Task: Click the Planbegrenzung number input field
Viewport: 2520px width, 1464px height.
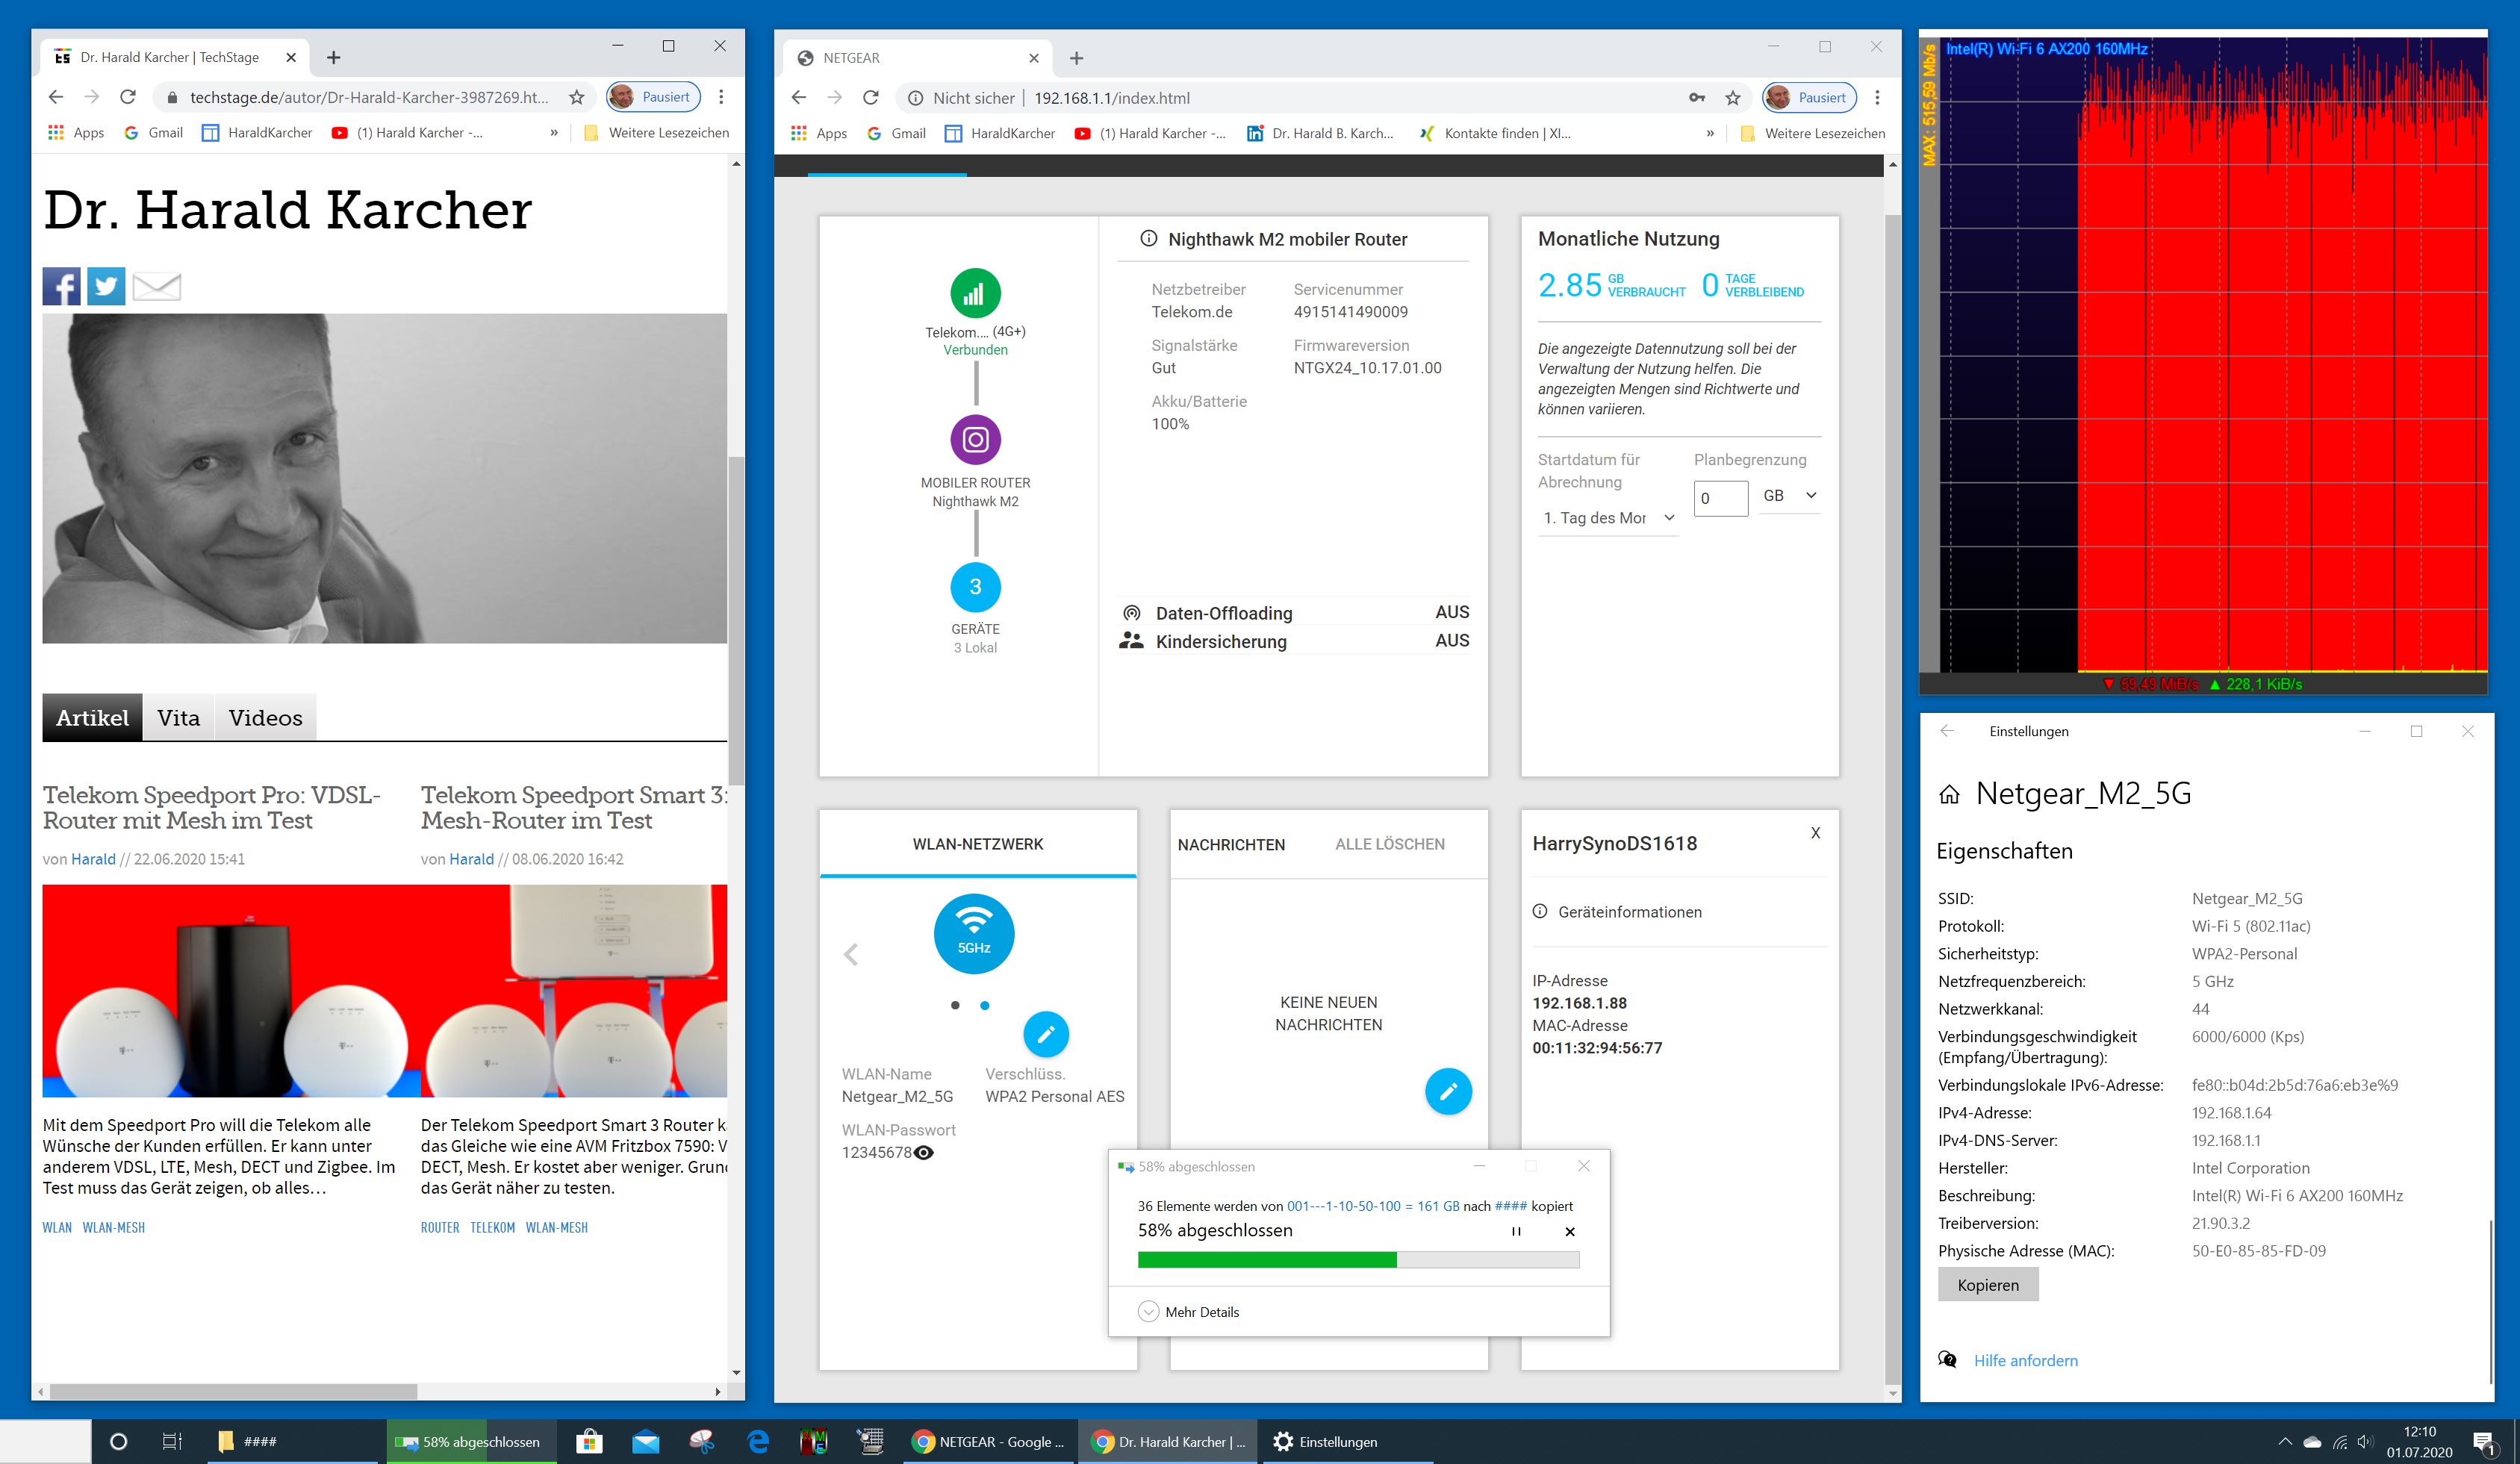Action: (x=1720, y=498)
